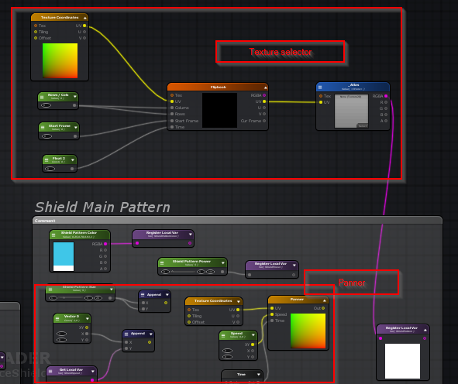Screen dimensions: 458x384
Task: Click the Shield Pattern Color RGBA port
Action: (105, 244)
